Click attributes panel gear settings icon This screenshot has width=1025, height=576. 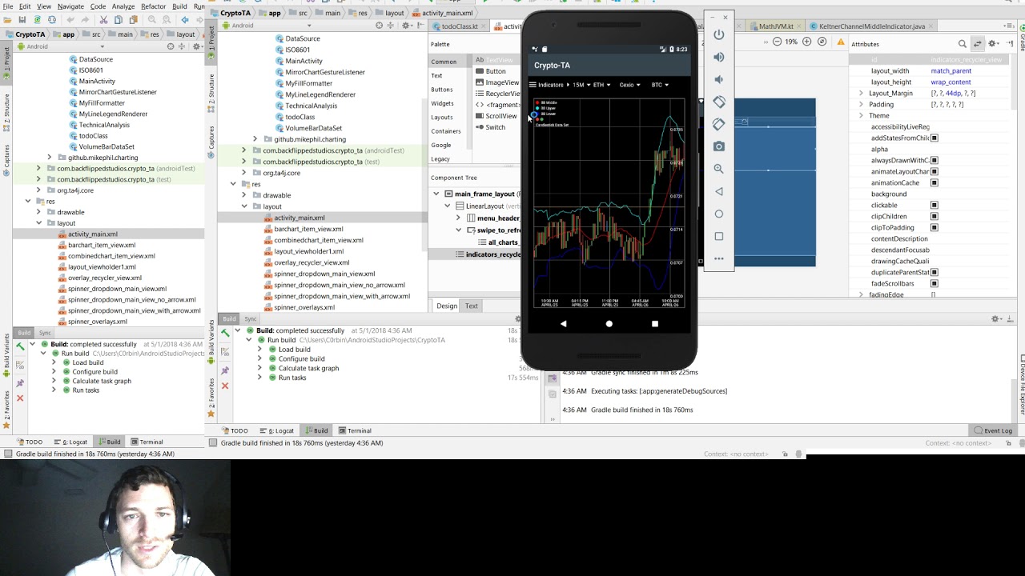tap(993, 44)
